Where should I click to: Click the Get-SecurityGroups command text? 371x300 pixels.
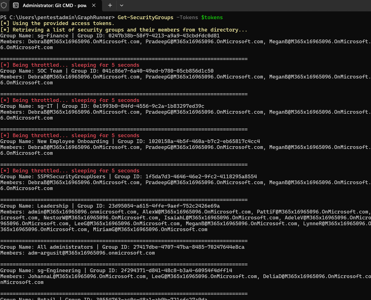coord(145,17)
